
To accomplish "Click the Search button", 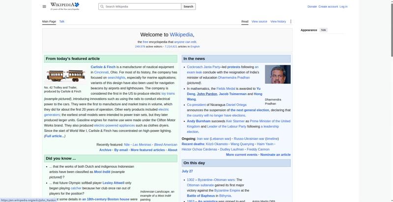I will coord(188,6).
